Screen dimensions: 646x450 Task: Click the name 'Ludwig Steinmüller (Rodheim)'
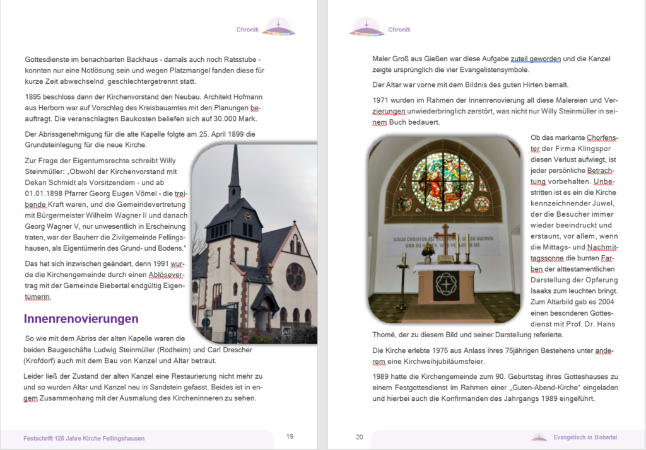click(141, 350)
